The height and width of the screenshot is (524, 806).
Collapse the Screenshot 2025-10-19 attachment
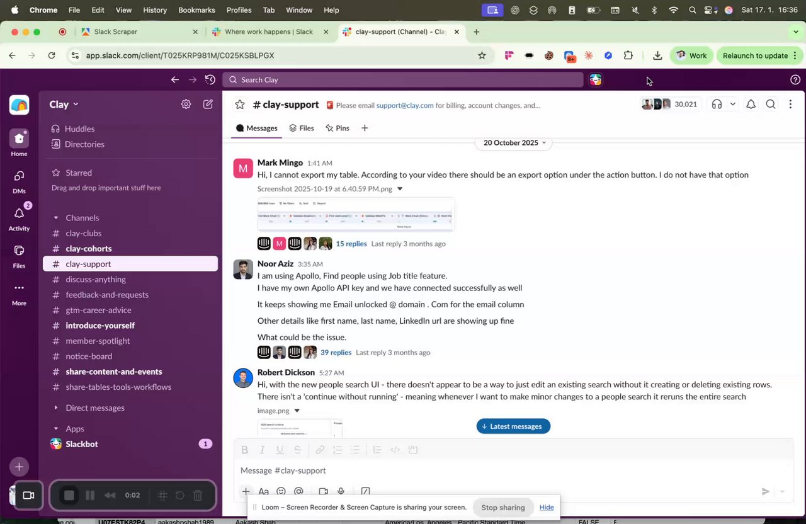[x=399, y=189]
